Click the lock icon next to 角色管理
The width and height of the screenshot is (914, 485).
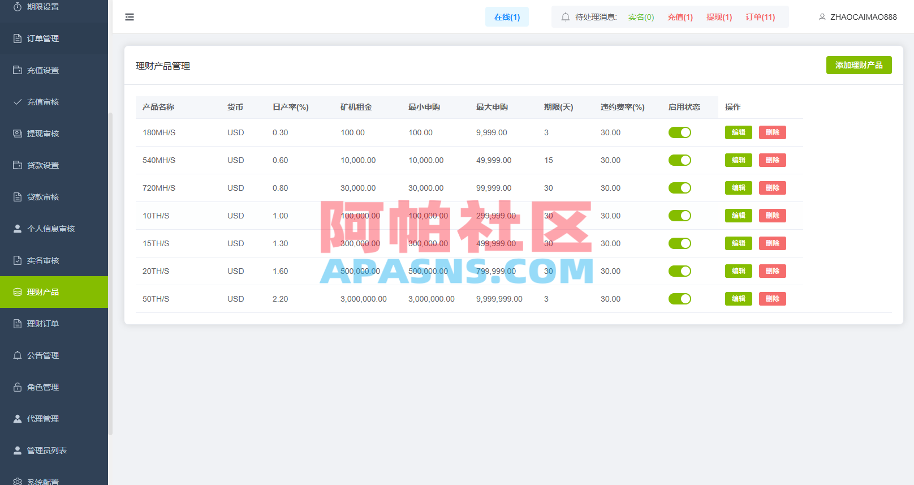point(18,387)
